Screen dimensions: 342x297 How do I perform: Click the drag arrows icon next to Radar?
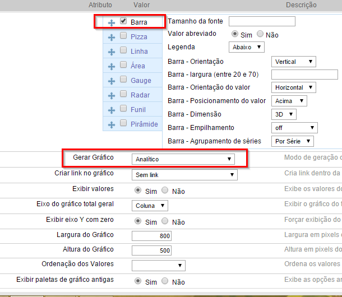[112, 95]
